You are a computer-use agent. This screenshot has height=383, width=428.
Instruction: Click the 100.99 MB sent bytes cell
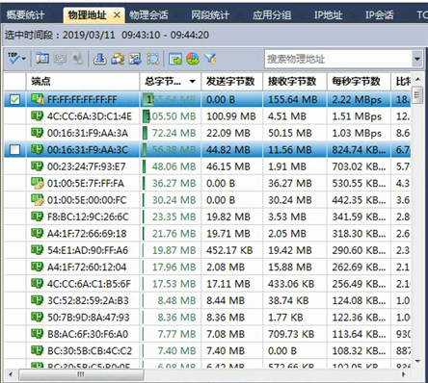pos(231,116)
